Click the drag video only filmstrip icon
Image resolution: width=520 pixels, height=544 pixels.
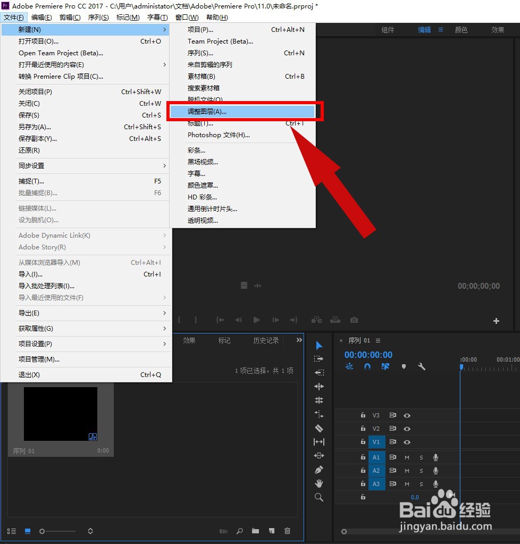[244, 286]
